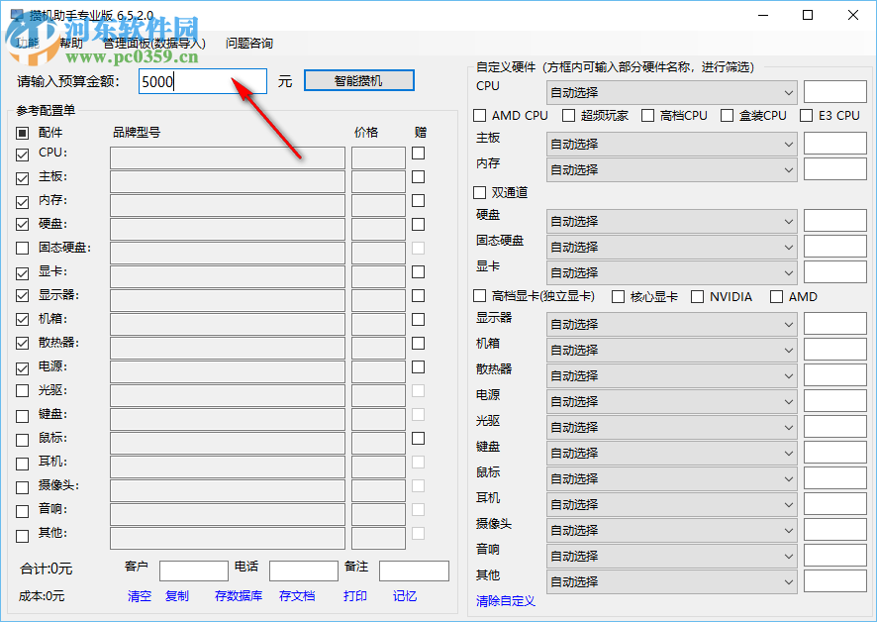This screenshot has width=877, height=622.
Task: Enable the 固态硬盘 checkbox
Action: click(x=22, y=248)
